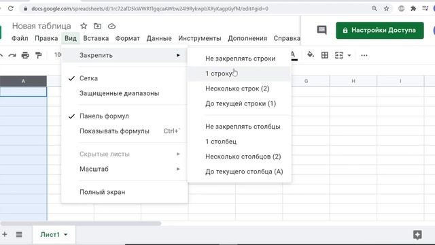Open Защищенные диапазоны
This screenshot has height=245, width=435.
[x=124, y=93]
